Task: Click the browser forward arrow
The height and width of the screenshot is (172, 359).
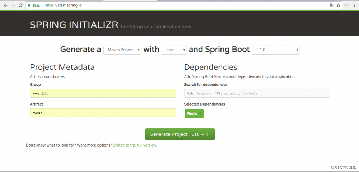Action: pos(13,5)
